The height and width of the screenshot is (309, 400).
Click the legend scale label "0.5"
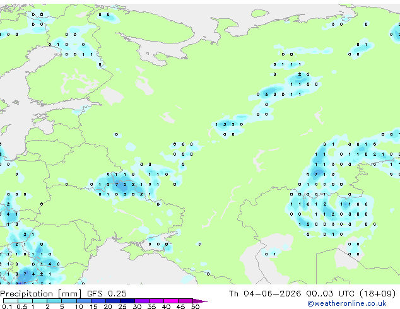point(22,306)
